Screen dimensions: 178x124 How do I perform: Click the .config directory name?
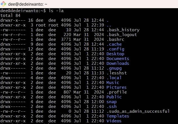tap(116, 49)
